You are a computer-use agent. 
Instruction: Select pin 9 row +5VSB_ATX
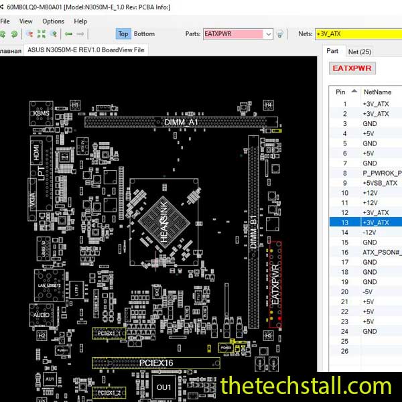[366, 183]
